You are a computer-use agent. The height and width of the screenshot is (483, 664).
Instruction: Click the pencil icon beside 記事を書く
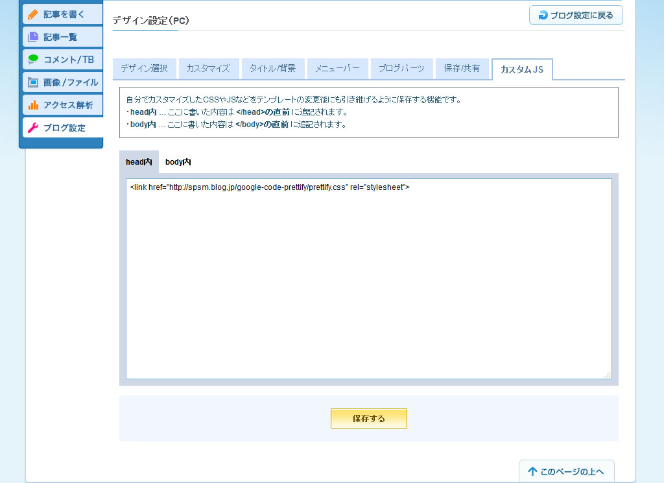tap(33, 14)
